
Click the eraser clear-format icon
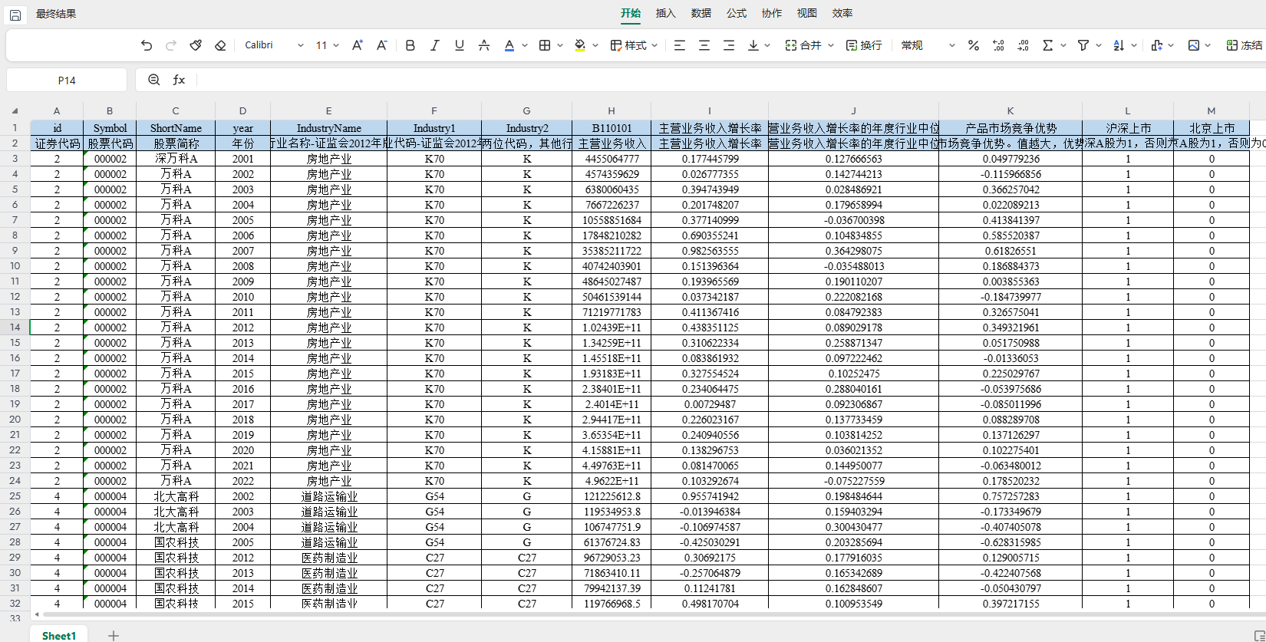click(220, 45)
